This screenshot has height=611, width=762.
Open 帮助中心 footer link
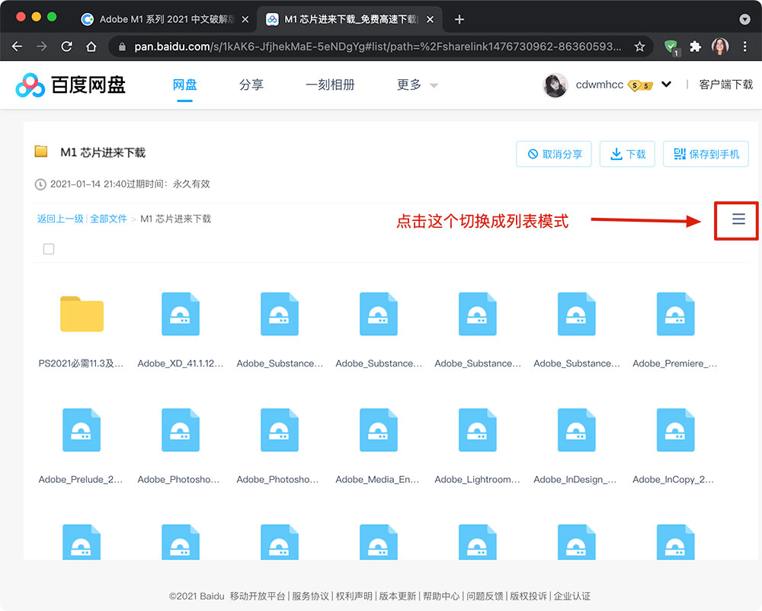point(441,596)
